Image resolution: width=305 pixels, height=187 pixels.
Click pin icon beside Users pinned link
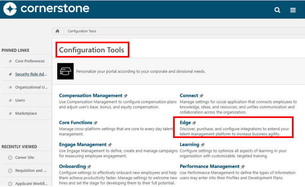(10, 100)
